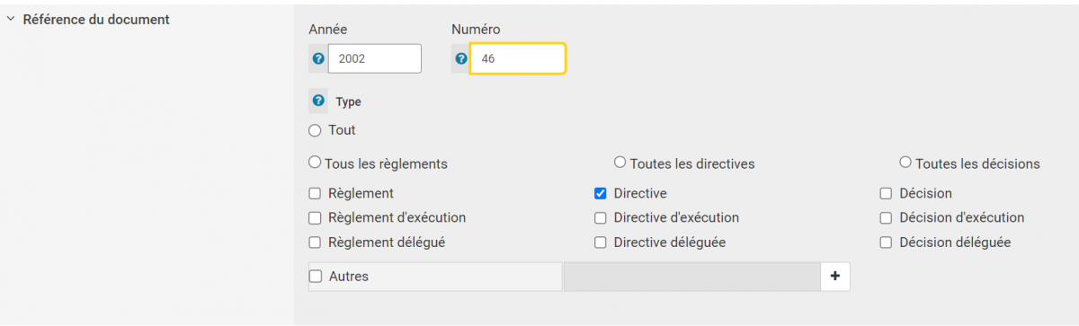
Task: Enable Règlement d'exécution checkbox
Action: (315, 217)
